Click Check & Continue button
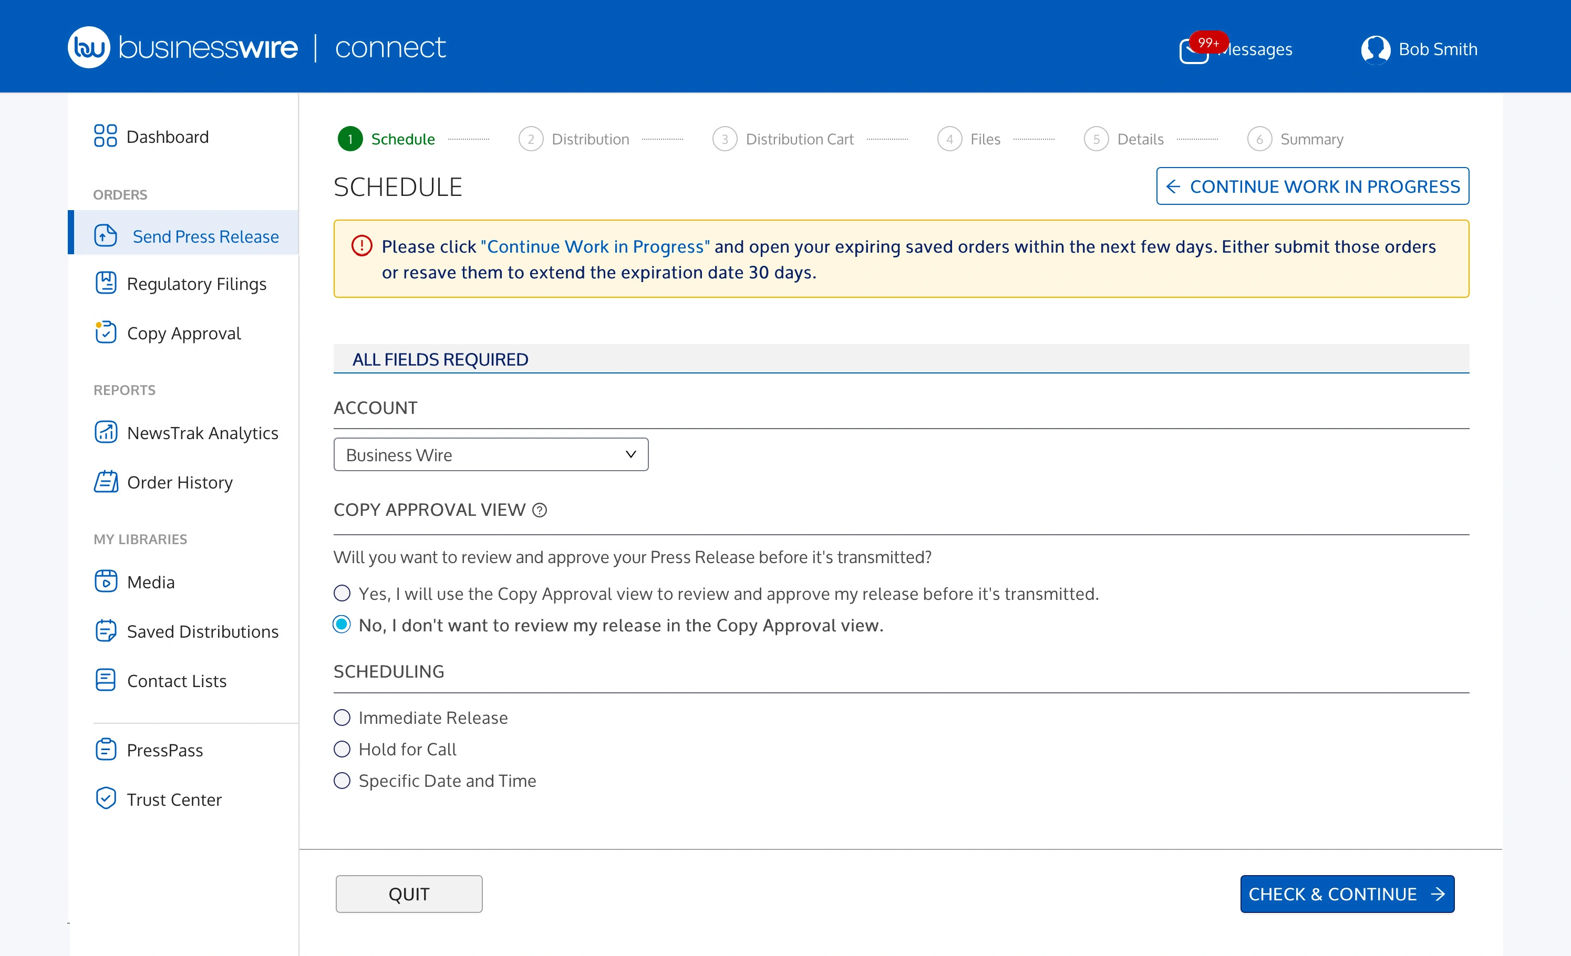This screenshot has width=1571, height=956. (1347, 894)
